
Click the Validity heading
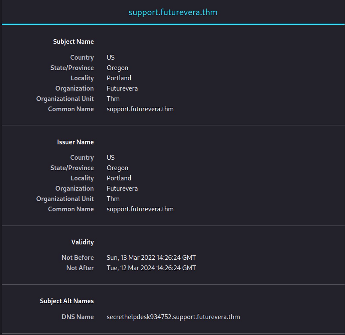click(x=83, y=242)
